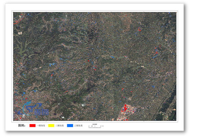Click the blue Chinese characters of the watermark

coord(41,112)
